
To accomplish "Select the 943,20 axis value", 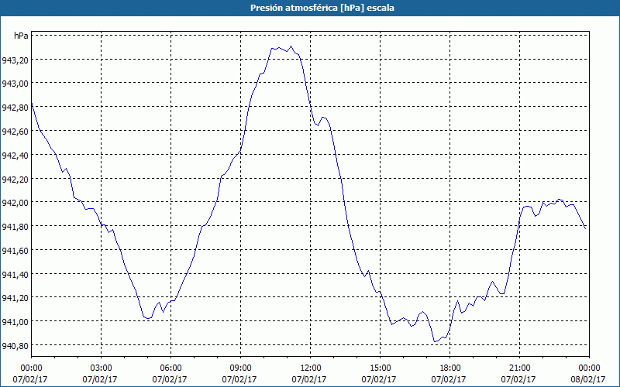I will [15, 60].
